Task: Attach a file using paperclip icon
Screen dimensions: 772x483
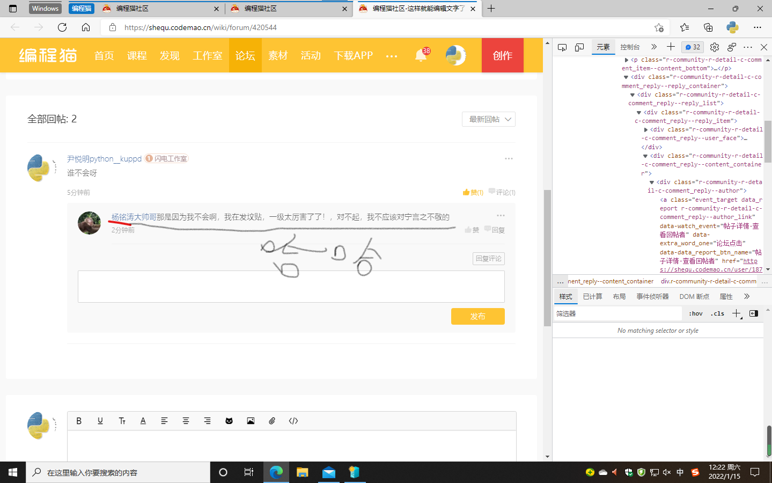Action: [x=272, y=421]
